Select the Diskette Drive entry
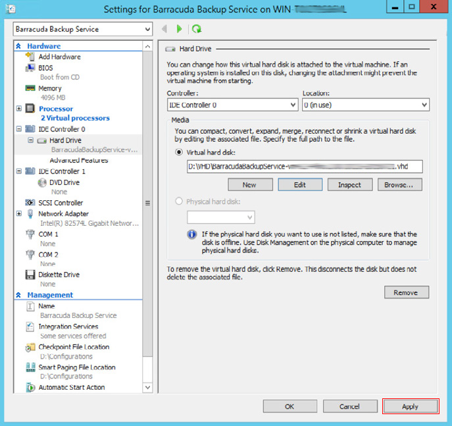Viewport: 452px width, 426px height. pyautogui.click(x=59, y=275)
